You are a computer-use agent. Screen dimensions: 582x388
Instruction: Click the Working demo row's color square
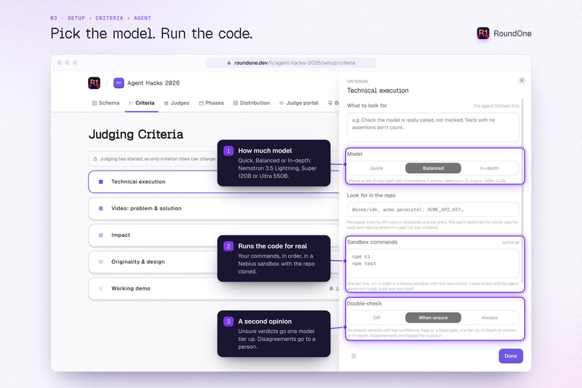pyautogui.click(x=100, y=288)
